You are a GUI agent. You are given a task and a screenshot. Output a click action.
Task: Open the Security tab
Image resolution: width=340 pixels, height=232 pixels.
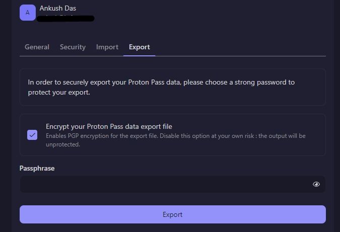[73, 47]
